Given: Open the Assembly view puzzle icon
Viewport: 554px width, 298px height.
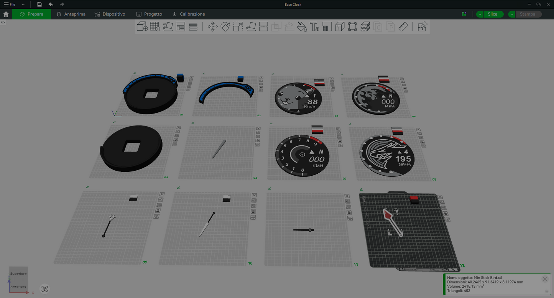Looking at the screenshot, I should coord(422,26).
